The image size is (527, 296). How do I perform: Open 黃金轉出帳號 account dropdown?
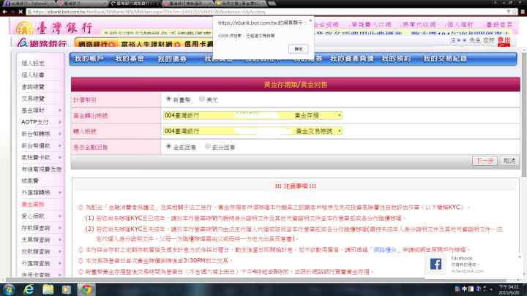[x=253, y=115]
